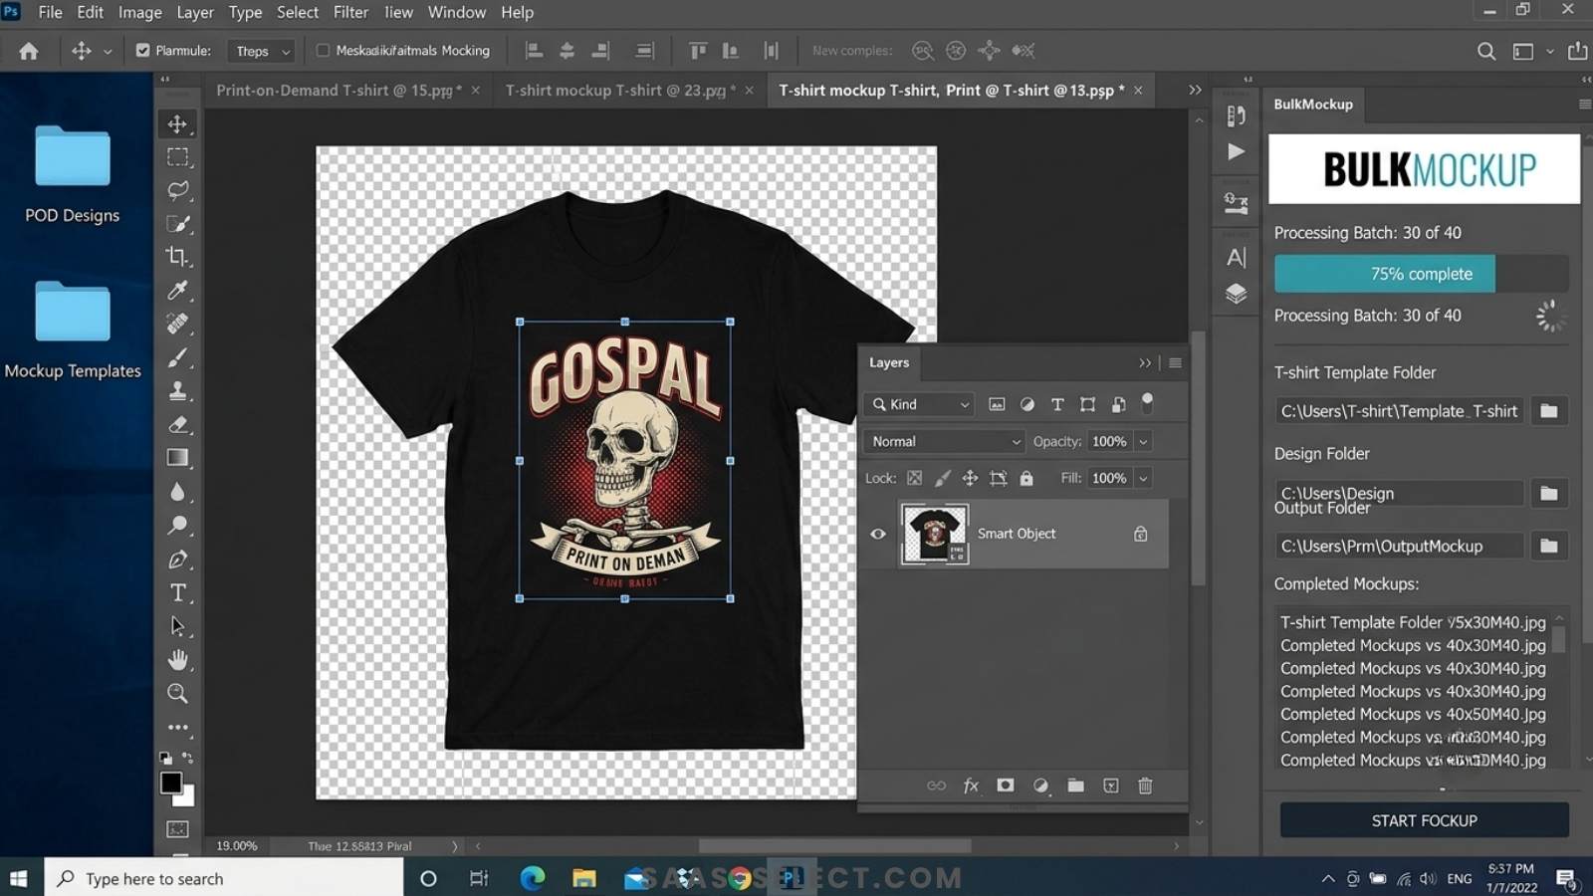Open the Treps dropdown in options bar

[261, 51]
